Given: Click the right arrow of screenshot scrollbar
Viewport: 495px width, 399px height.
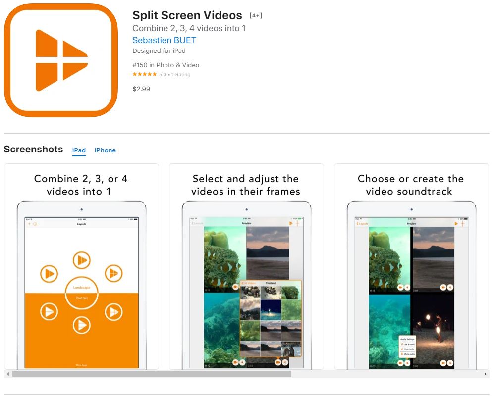Looking at the screenshot, I should tap(485, 374).
